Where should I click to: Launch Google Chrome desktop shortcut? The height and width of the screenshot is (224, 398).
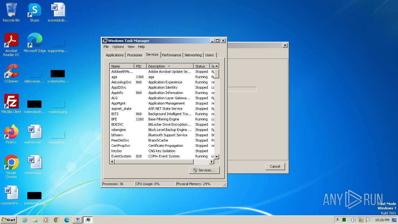coord(11,167)
